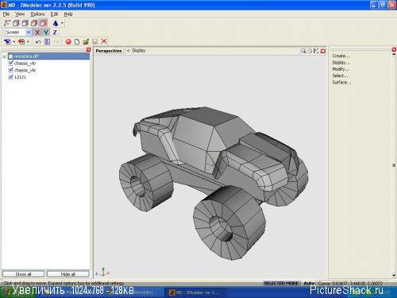
Task: Toggle Auto in the status bar
Action: [309, 283]
